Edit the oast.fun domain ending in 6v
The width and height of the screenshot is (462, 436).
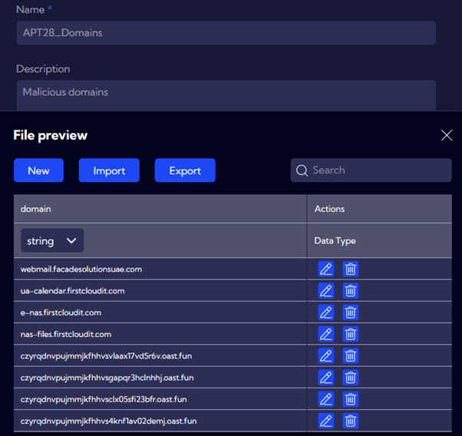pyautogui.click(x=325, y=356)
